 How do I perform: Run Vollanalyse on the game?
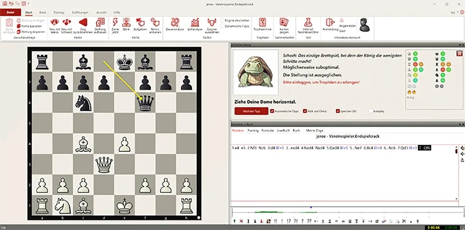[x=195, y=25]
